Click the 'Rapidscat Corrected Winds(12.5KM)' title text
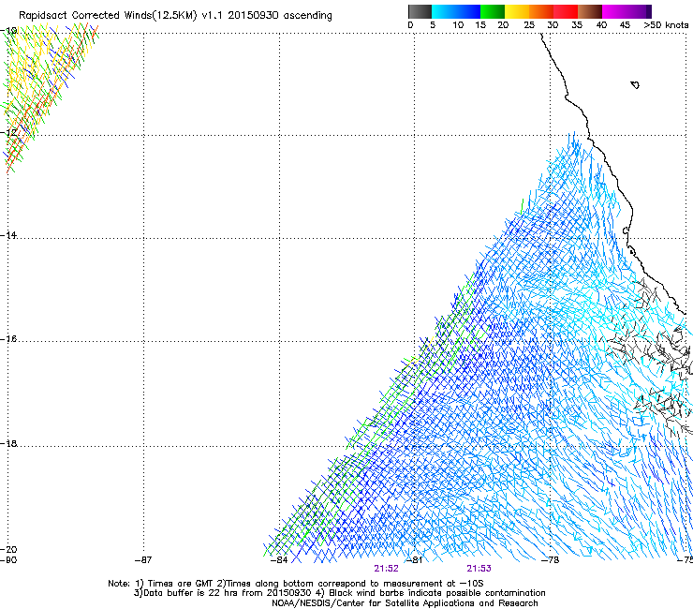The image size is (693, 609). coord(108,16)
